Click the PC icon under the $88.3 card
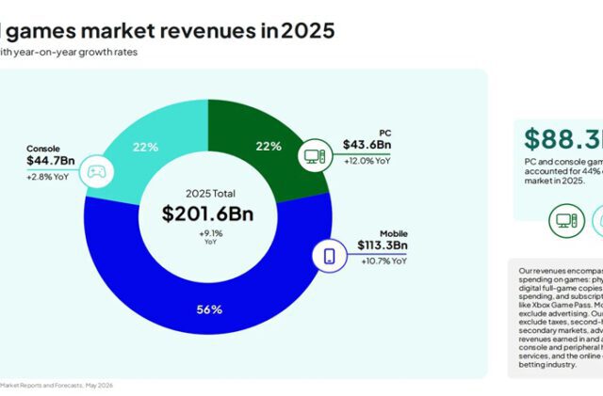The image size is (603, 396). pos(566,221)
